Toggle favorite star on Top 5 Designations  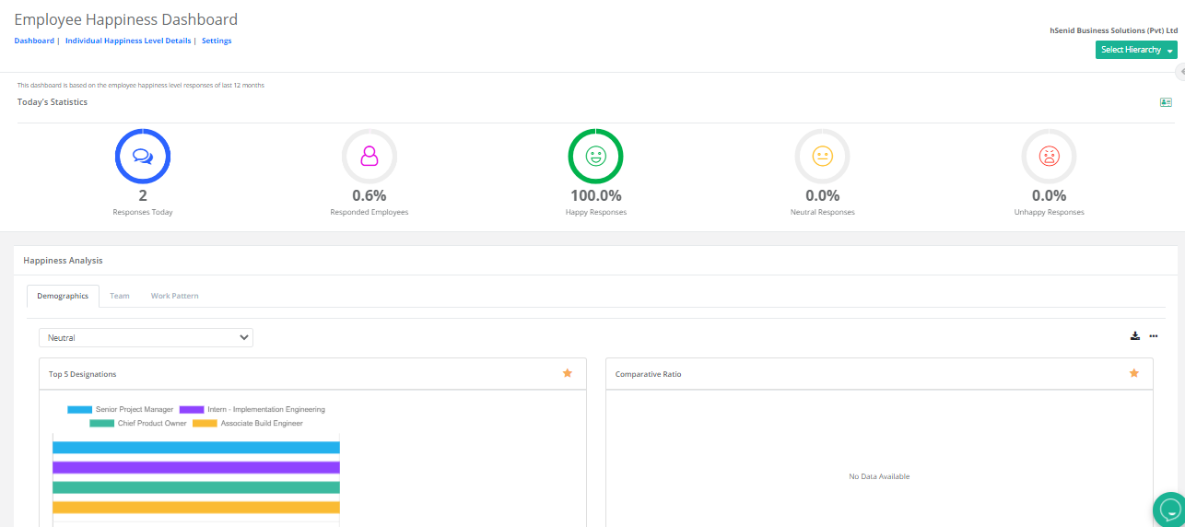(568, 373)
